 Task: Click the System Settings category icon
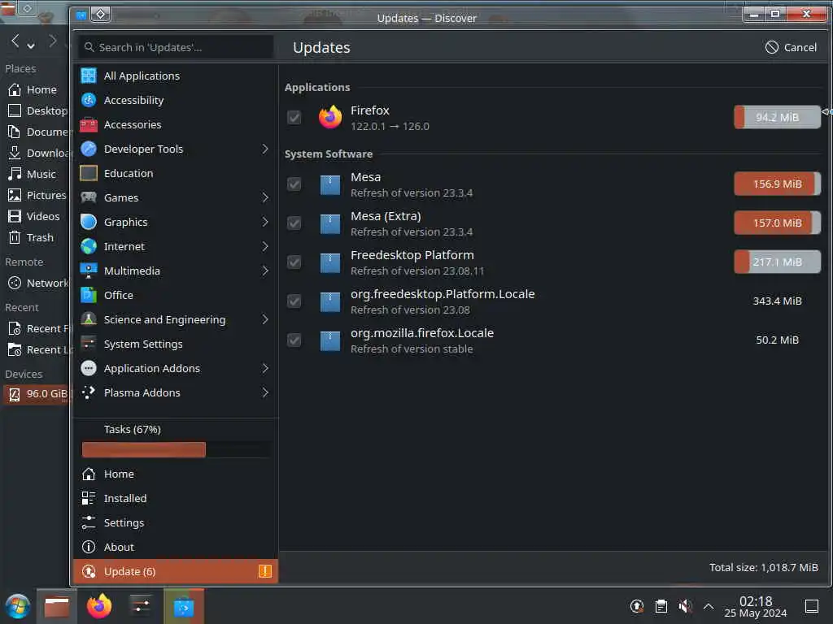(x=89, y=344)
